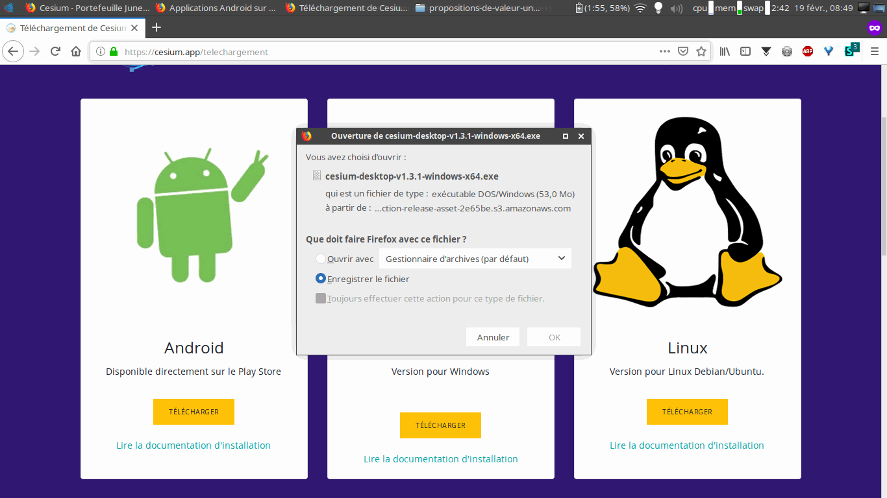Click Annuler in the download dialog
Screen dimensions: 887x498
point(493,337)
